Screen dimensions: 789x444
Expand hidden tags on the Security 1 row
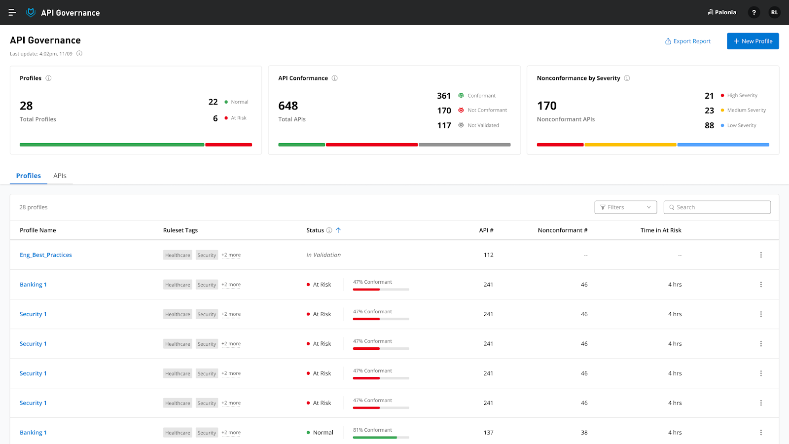(230, 314)
